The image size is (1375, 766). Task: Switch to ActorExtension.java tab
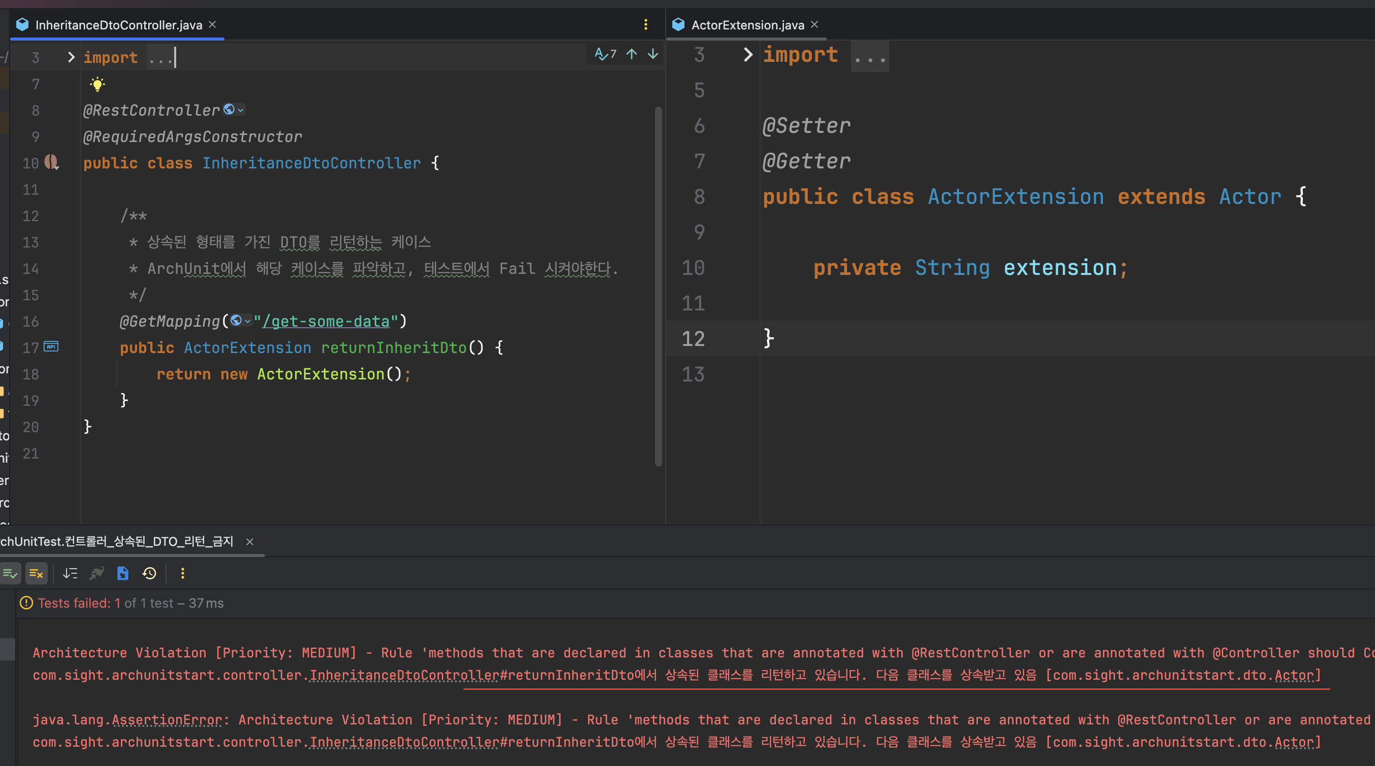[747, 25]
